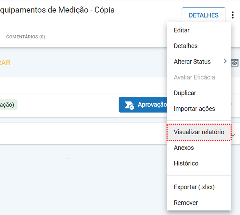Switch to the COMENTÁRIOS (0) tab
Image resolution: width=240 pixels, height=215 pixels.
(25, 37)
